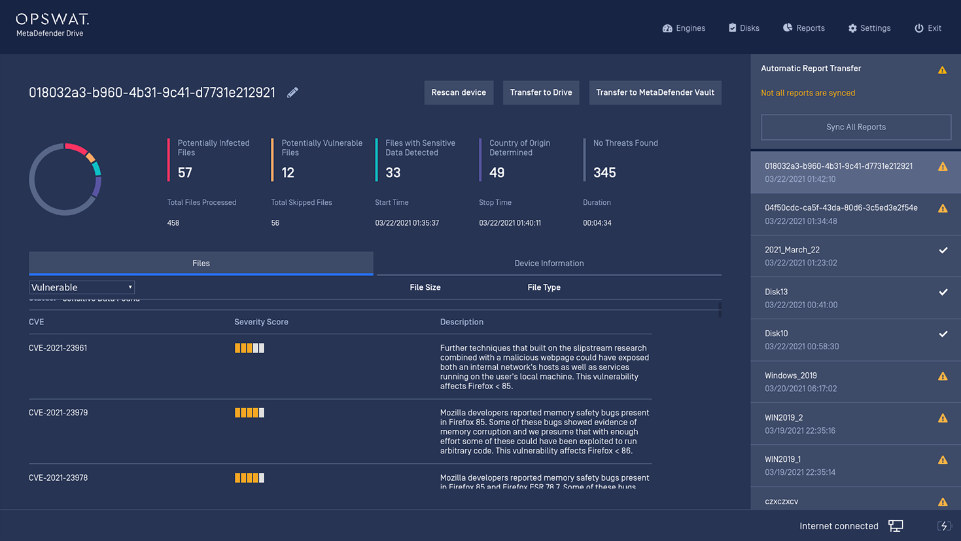The height and width of the screenshot is (541, 961).
Task: Click the OPSWAT MetaDefender Drive logo
Action: (x=52, y=25)
